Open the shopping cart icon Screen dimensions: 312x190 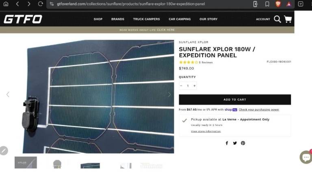288,19
